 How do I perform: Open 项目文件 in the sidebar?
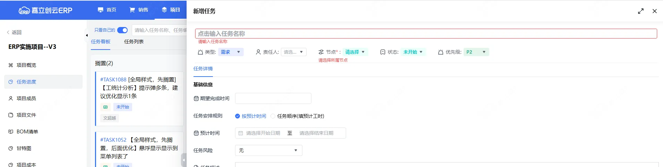click(26, 115)
